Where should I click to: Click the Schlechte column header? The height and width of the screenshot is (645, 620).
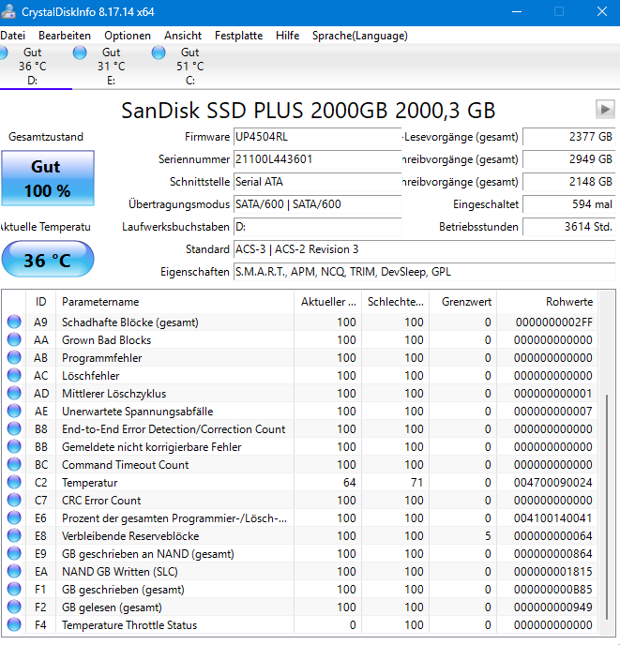(395, 302)
